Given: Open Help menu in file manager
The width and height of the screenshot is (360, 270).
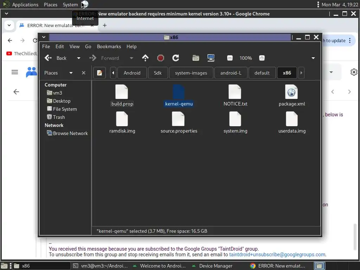Looking at the screenshot, I should [131, 46].
